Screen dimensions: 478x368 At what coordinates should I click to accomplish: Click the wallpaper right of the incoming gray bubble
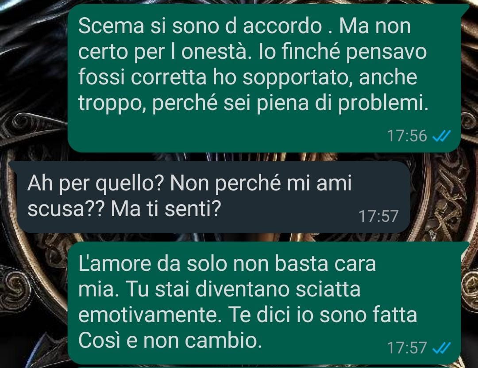point(443,197)
